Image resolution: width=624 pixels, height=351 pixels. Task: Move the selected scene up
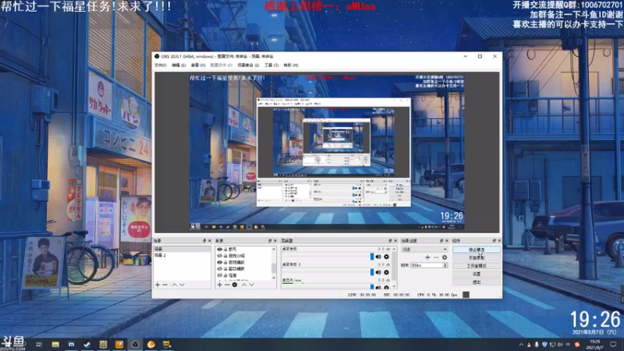tap(174, 285)
